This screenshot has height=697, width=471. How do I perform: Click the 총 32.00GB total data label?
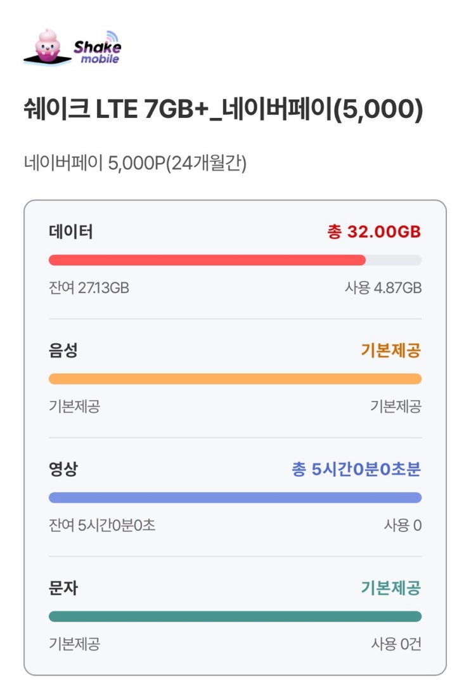373,232
